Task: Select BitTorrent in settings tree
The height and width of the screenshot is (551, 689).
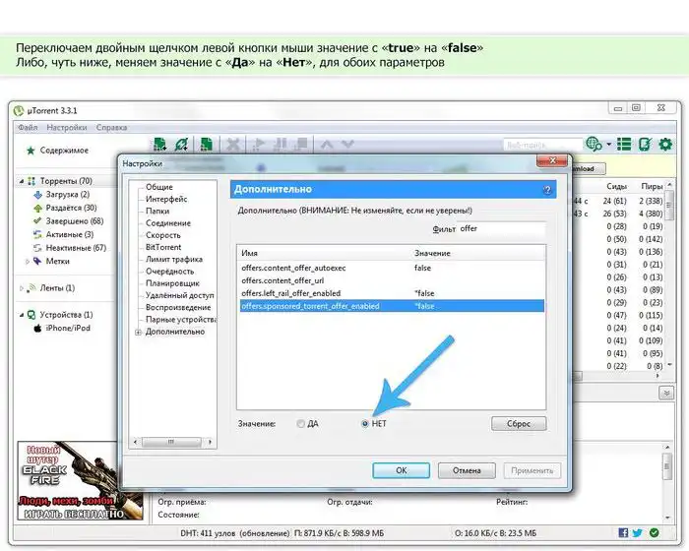Action: click(163, 247)
